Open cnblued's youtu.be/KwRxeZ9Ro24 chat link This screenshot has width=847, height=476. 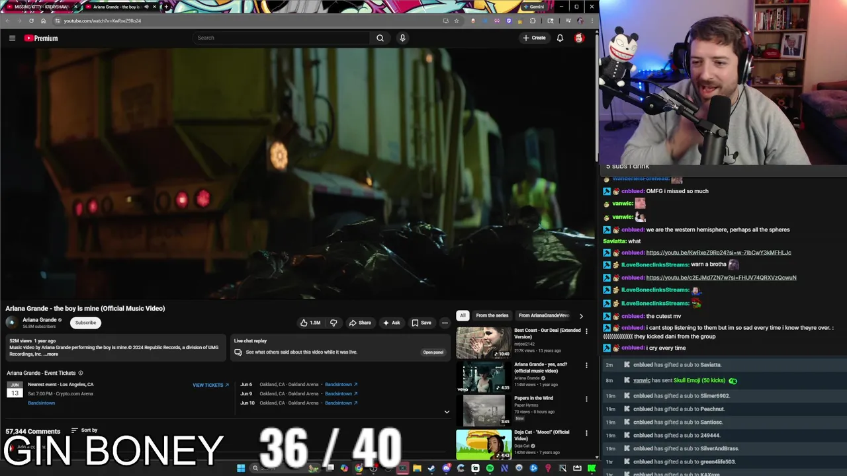coord(719,253)
